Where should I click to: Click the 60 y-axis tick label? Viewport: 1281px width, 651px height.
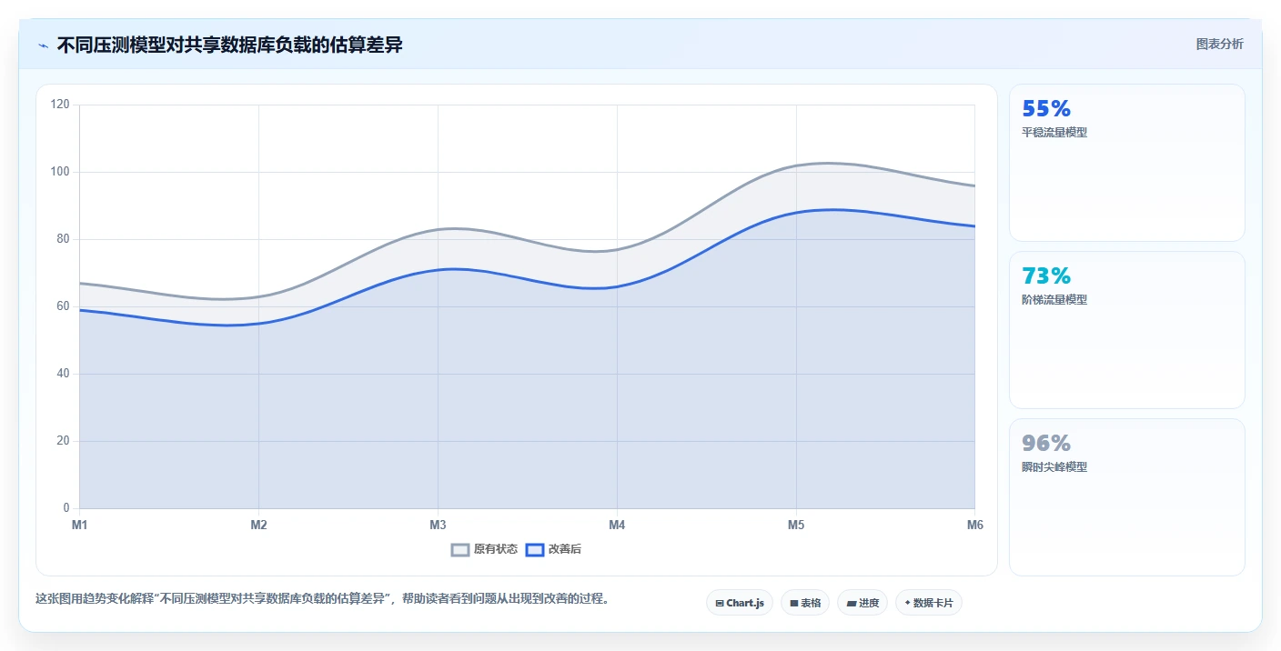pos(63,306)
